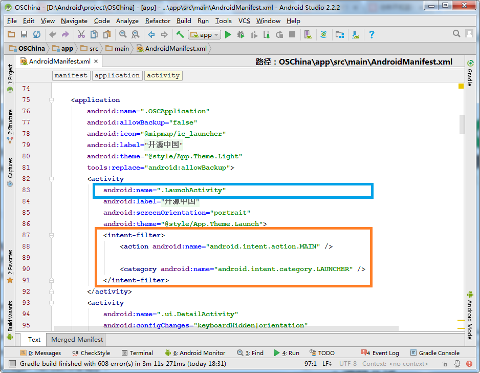Select the manifest tag breadcrumb

coord(71,75)
